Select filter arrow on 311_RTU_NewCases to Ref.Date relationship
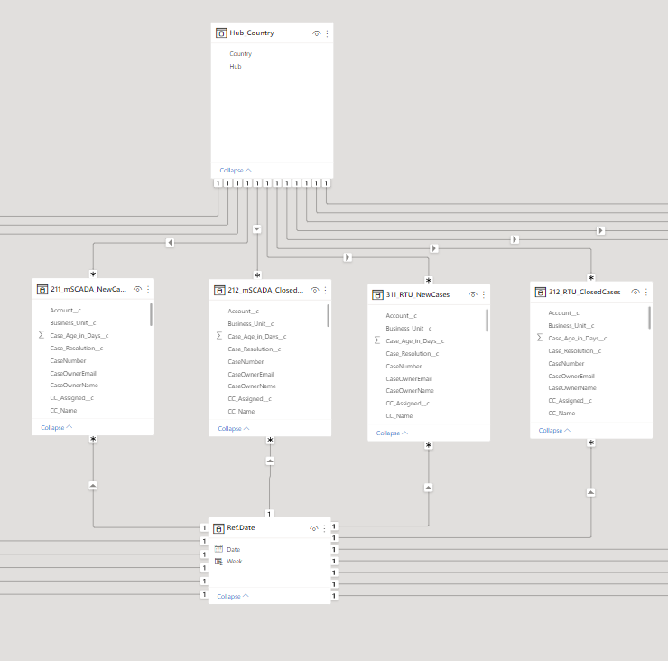The image size is (668, 661). pyautogui.click(x=428, y=487)
